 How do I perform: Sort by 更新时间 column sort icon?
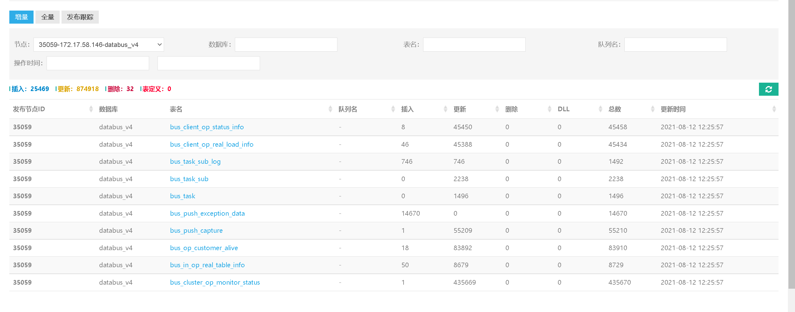coord(774,109)
